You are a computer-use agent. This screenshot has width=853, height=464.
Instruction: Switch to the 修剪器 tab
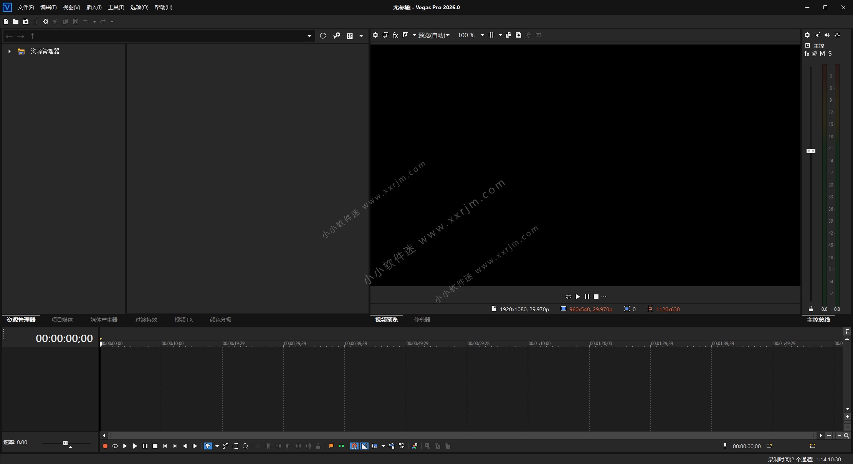[x=422, y=320]
